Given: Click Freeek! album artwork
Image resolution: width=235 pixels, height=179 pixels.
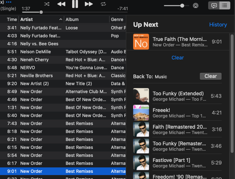Looking at the screenshot, I should point(141,112).
